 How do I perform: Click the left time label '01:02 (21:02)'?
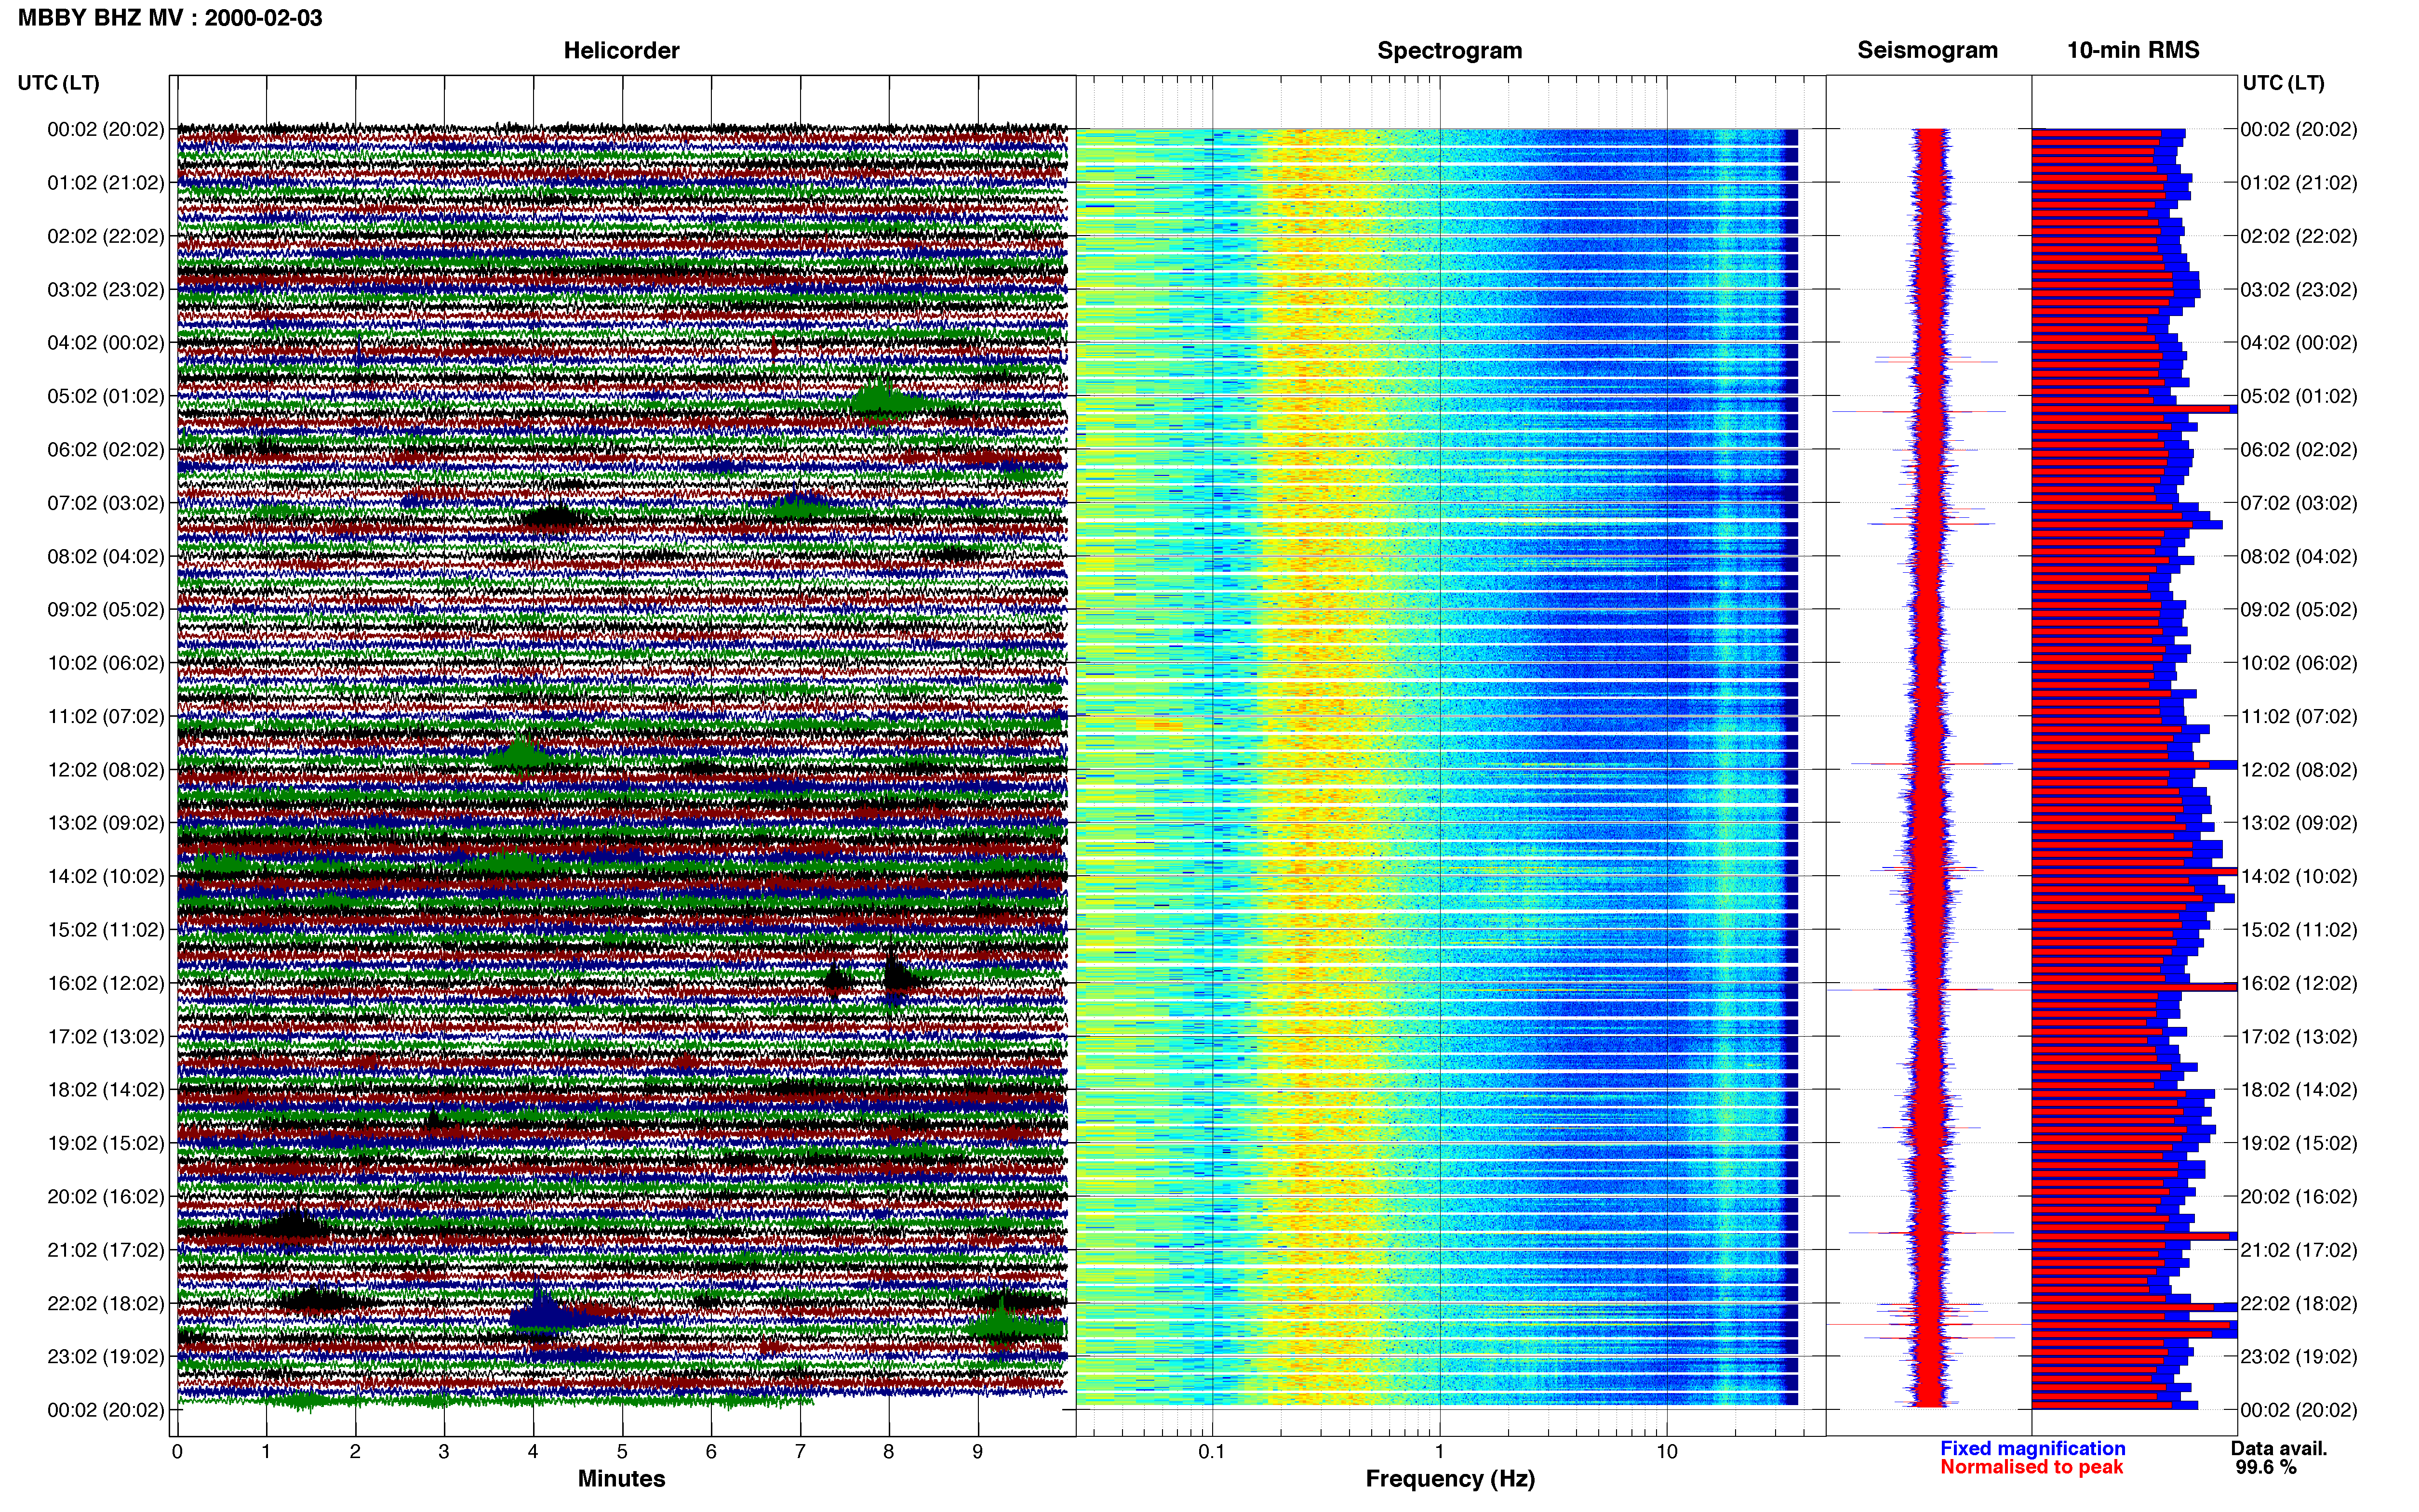pos(106,183)
